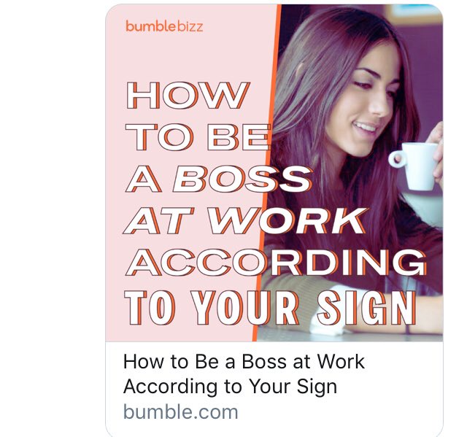Image resolution: width=467 pixels, height=437 pixels.
Task: Click the italic 'AT WORK' headline text
Action: click(246, 222)
